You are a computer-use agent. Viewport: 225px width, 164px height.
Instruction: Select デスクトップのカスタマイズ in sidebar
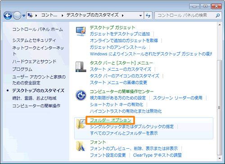pos(38,91)
